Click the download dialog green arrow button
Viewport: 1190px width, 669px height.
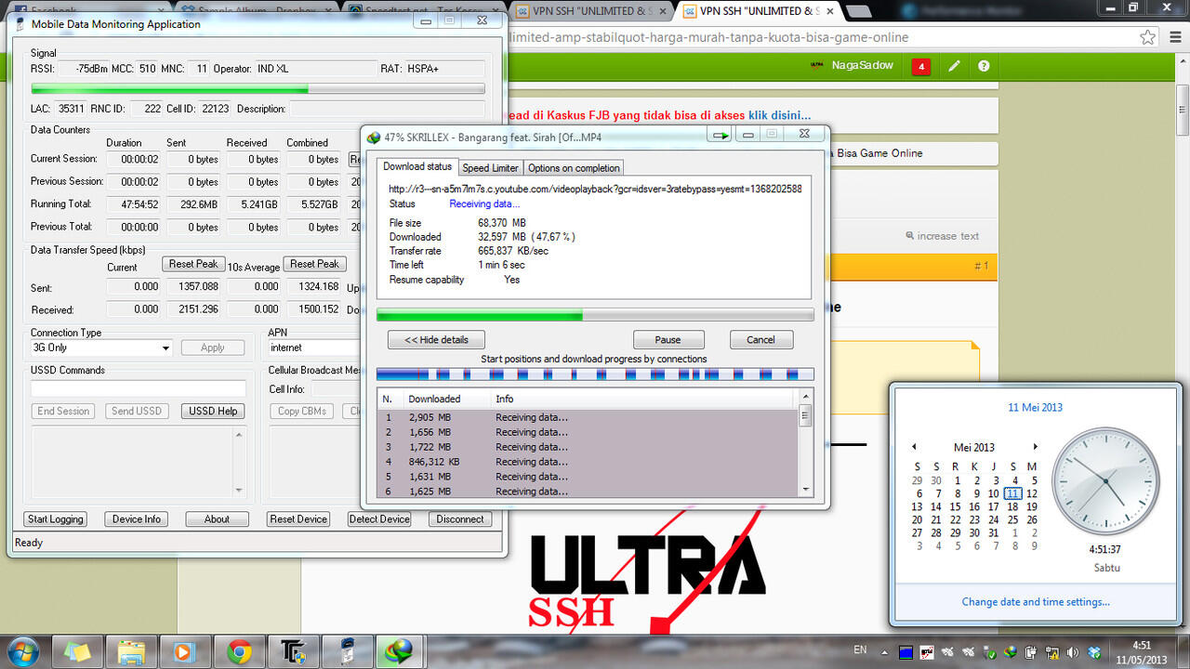[x=720, y=135]
